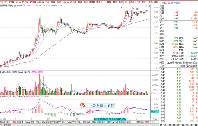Click the cyan date info 2026/03/17 label
Screen dimensions: 198x126
pos(110,119)
